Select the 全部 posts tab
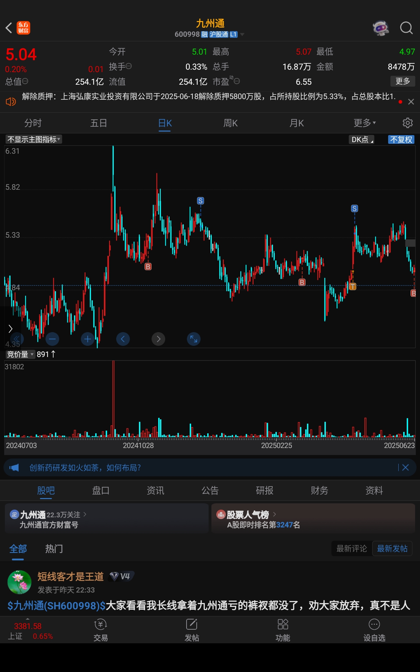Screen dimensions: 420x672 [x=18, y=548]
